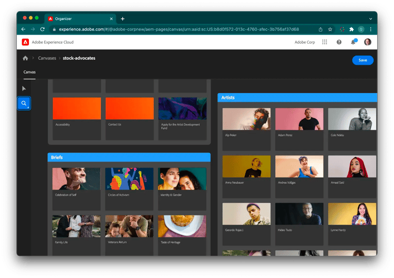Select the Alp Peker artist card
This screenshot has width=394, height=278.
[x=246, y=129]
